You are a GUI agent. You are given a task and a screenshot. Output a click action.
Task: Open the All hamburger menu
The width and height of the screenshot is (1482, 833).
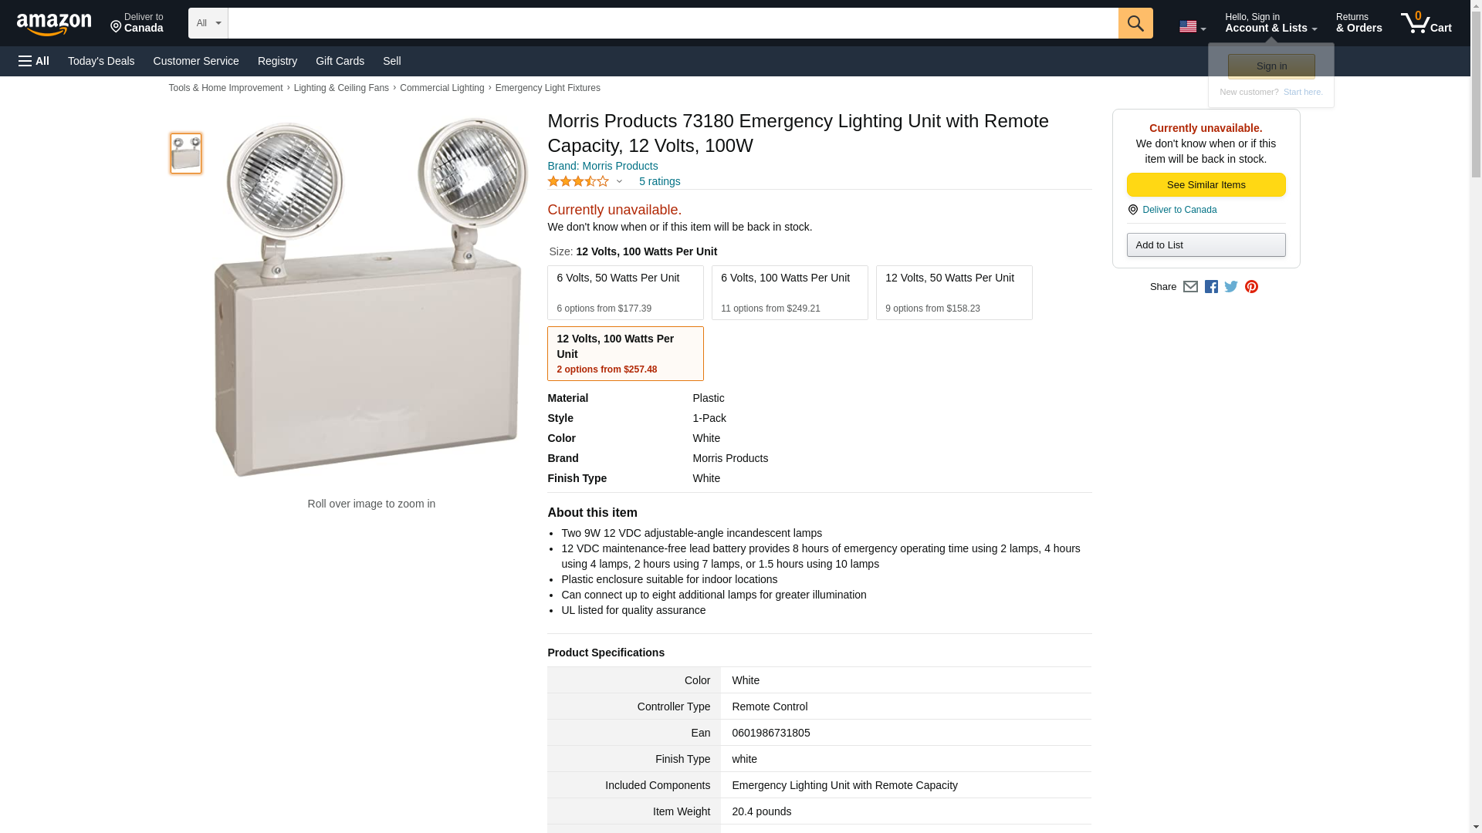[x=34, y=61]
